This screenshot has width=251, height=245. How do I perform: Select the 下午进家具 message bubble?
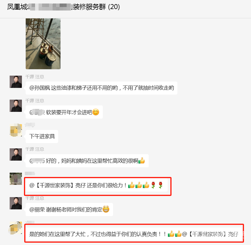tap(42, 136)
